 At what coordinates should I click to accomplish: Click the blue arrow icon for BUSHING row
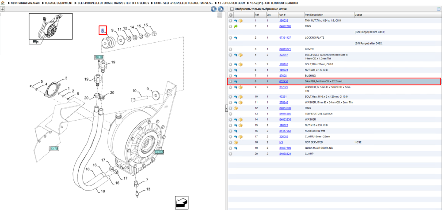236,76
